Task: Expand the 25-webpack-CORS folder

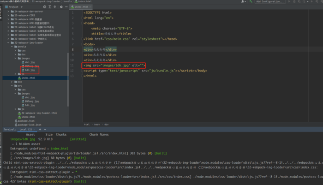Action: pos(8,15)
